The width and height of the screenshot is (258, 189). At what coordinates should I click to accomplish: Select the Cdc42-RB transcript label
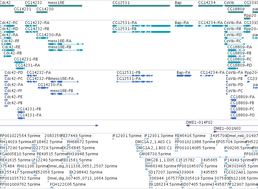point(13,53)
